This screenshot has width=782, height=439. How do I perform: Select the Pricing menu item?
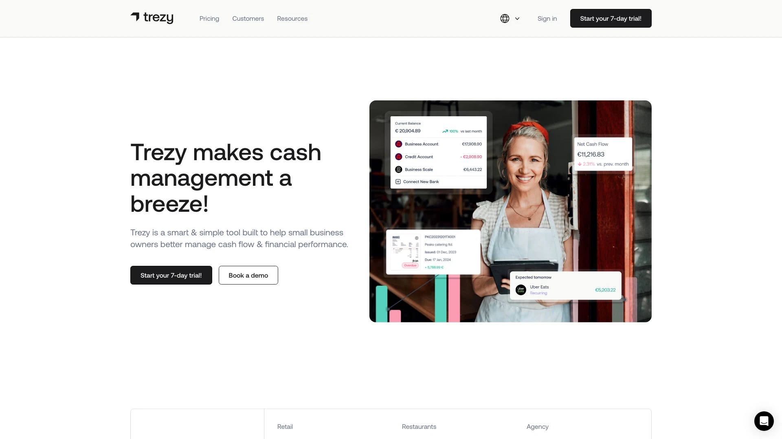pos(209,18)
